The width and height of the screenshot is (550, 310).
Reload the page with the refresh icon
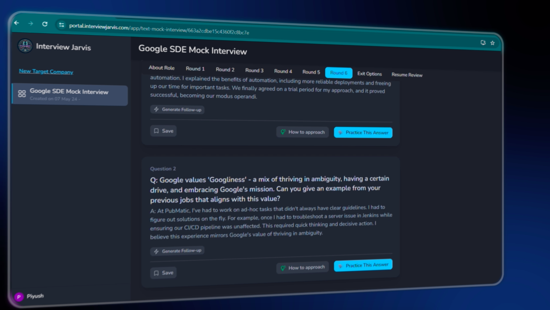point(45,24)
